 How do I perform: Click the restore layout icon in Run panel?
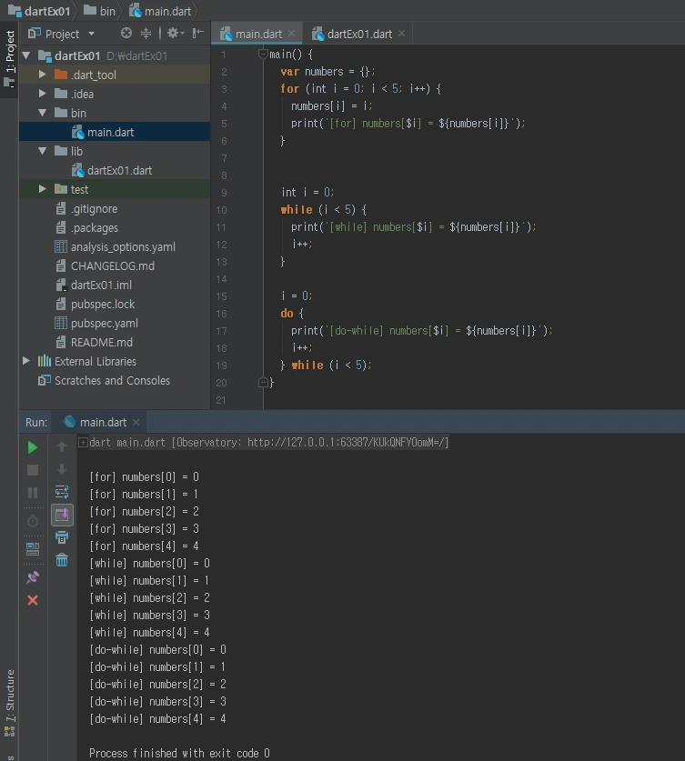33,549
